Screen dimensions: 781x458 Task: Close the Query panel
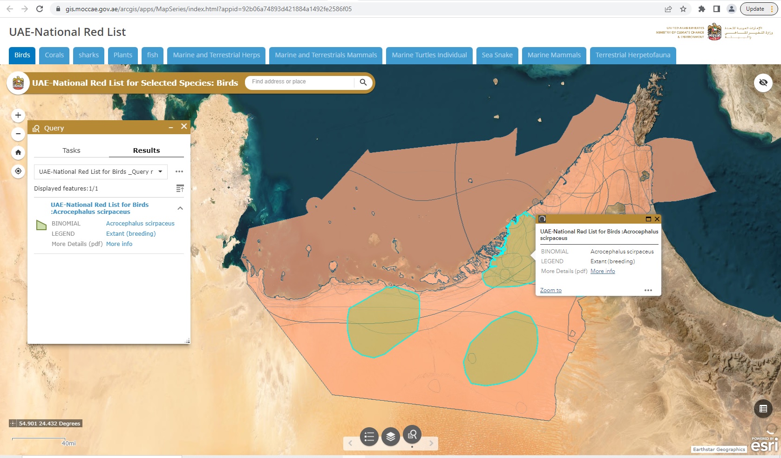[184, 126]
